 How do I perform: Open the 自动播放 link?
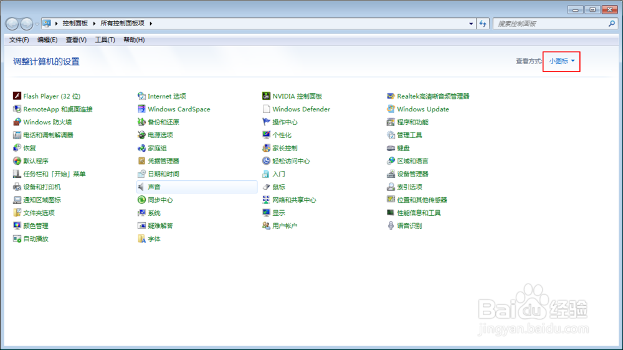click(36, 239)
